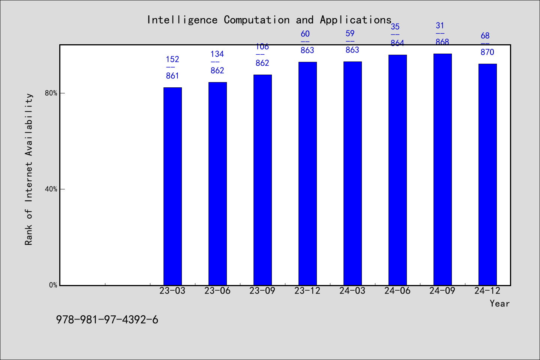Click the Year axis title
The width and height of the screenshot is (540, 360).
499,304
